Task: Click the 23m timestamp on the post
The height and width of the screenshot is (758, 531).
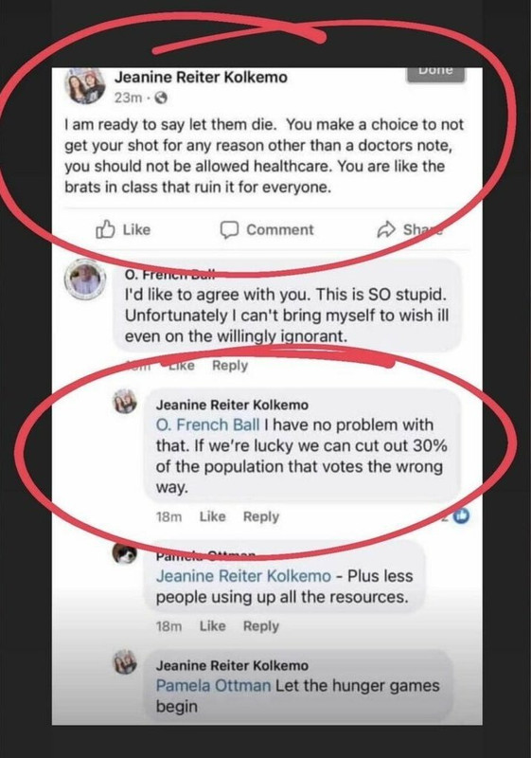Action: click(x=128, y=99)
